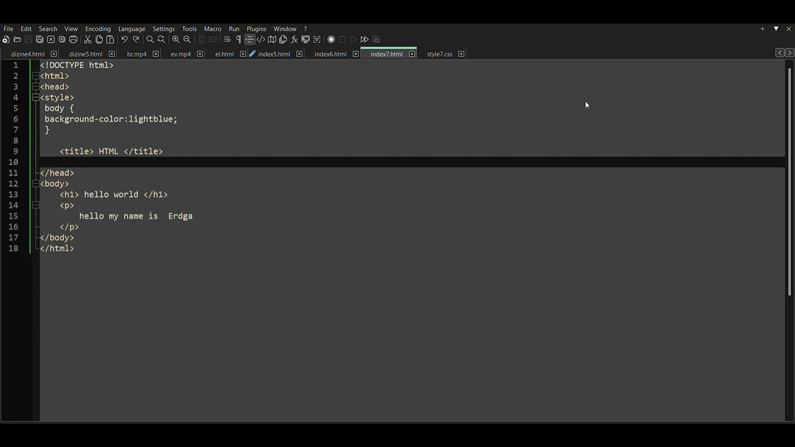
Task: Open the user defined language dialog icon
Action: (x=261, y=39)
